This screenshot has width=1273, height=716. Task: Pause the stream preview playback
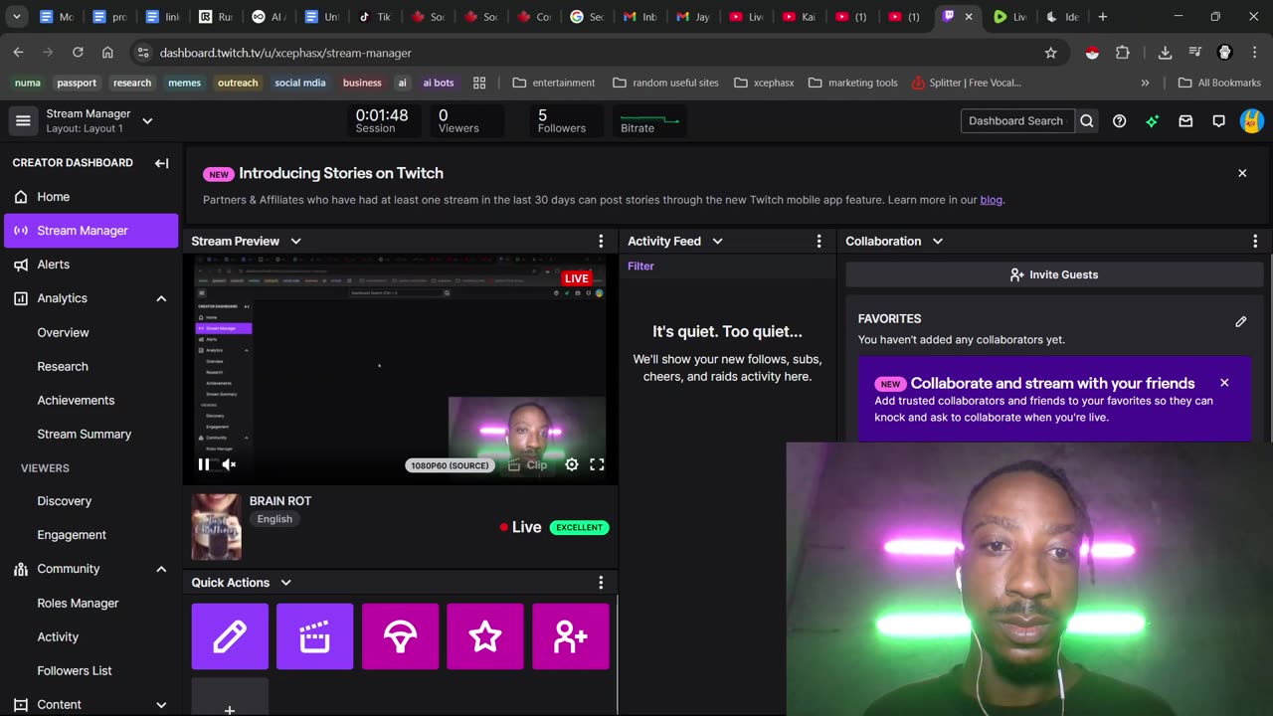point(204,464)
